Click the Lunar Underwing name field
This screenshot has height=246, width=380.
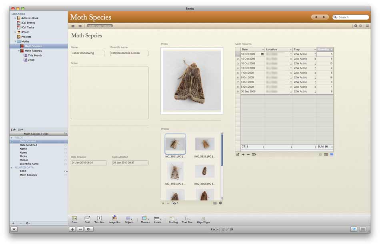point(88,53)
